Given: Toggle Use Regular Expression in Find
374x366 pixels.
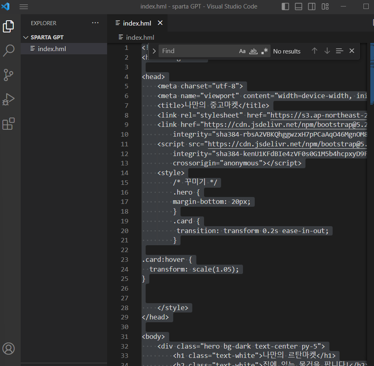Looking at the screenshot, I should (264, 51).
